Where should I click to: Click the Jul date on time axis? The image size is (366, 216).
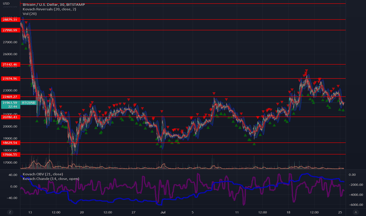point(163,212)
